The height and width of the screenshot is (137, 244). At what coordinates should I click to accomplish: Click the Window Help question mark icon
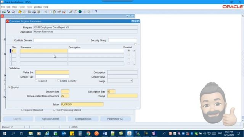(x=96, y=12)
